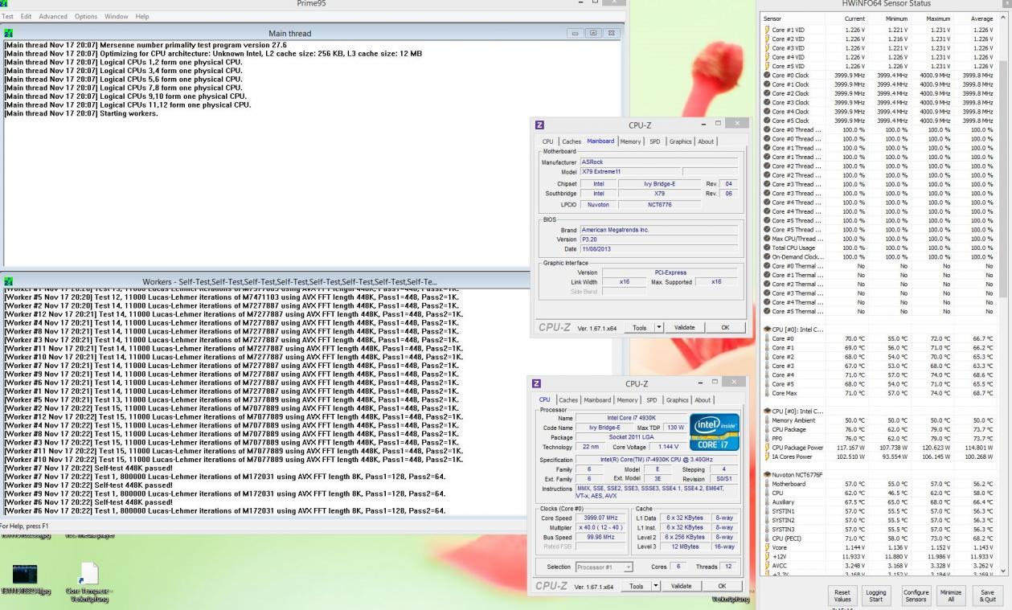Open the Window menu in Prime95

117,16
